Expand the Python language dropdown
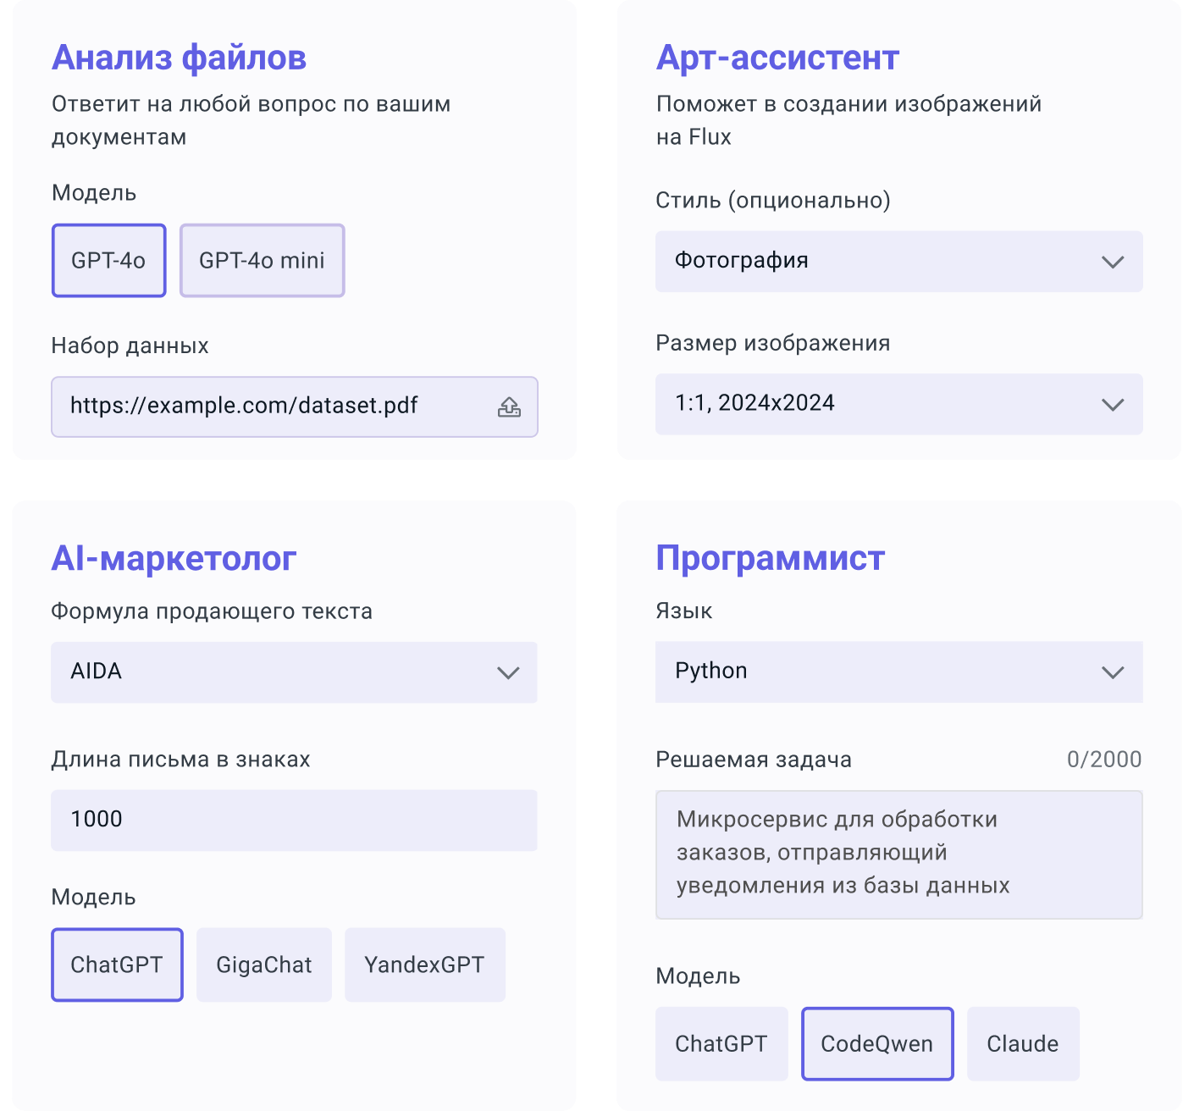Image resolution: width=1194 pixels, height=1111 pixels. (898, 672)
